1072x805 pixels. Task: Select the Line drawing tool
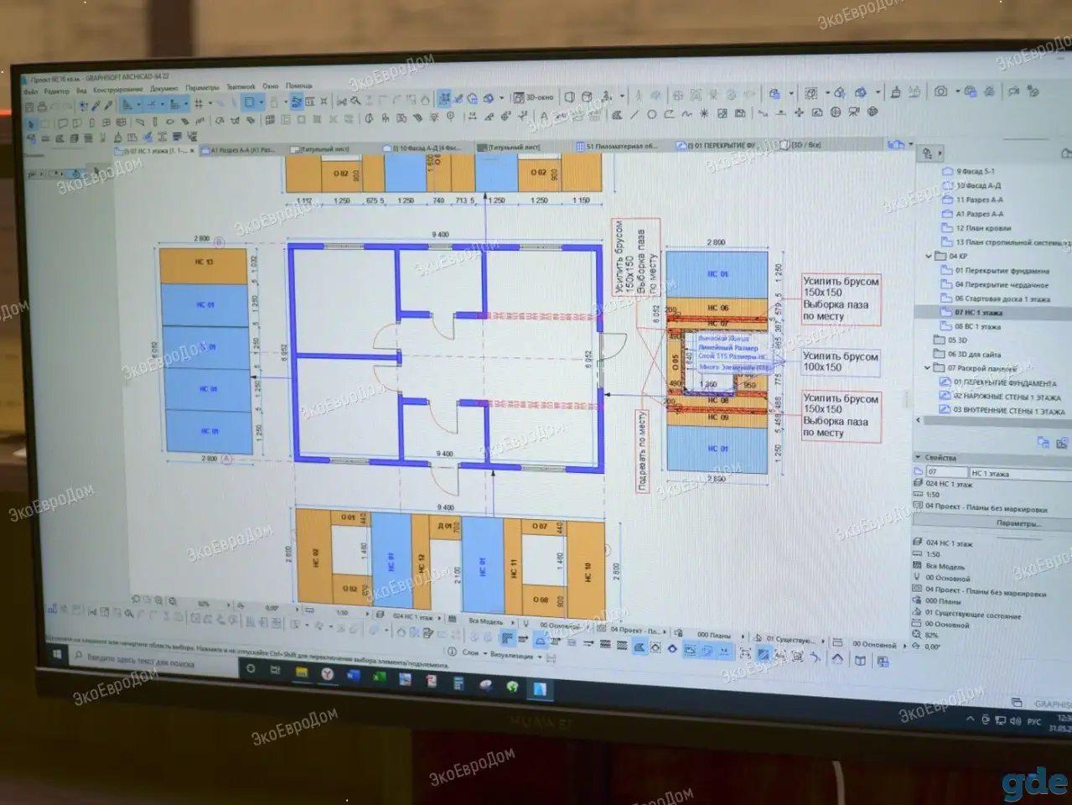pyautogui.click(x=634, y=115)
